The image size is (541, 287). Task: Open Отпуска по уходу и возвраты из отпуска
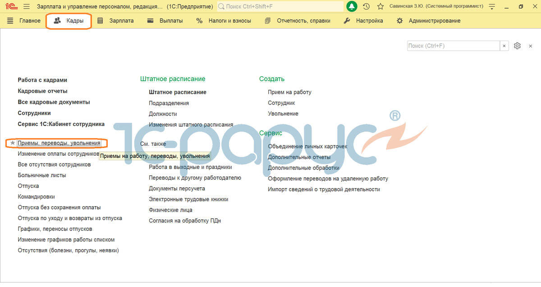pyautogui.click(x=70, y=218)
